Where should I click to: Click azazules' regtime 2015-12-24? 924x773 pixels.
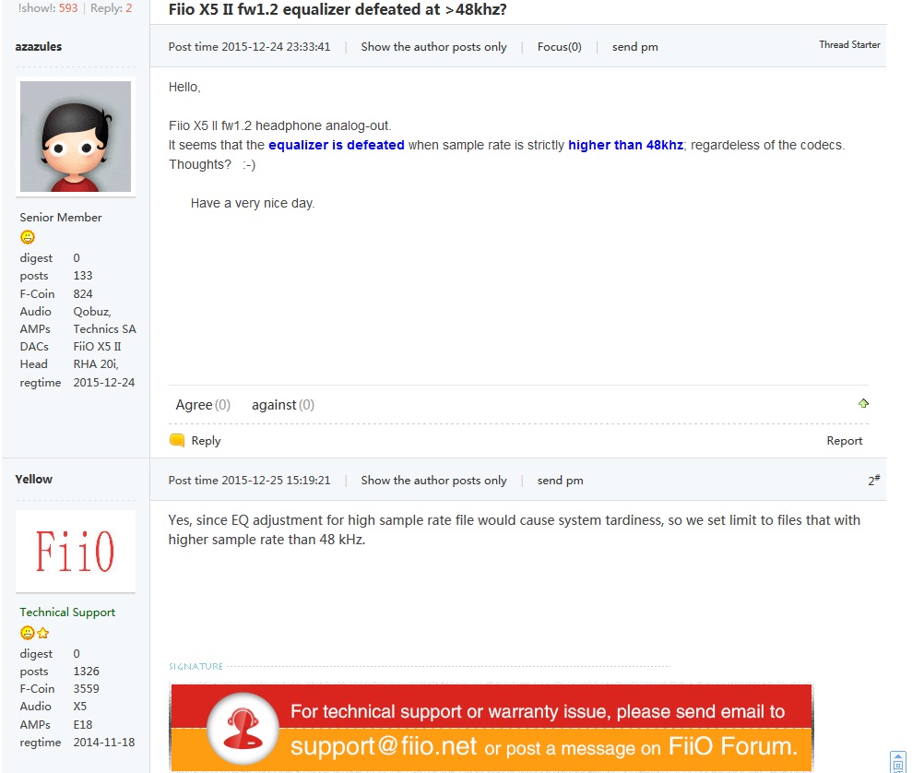pyautogui.click(x=103, y=382)
